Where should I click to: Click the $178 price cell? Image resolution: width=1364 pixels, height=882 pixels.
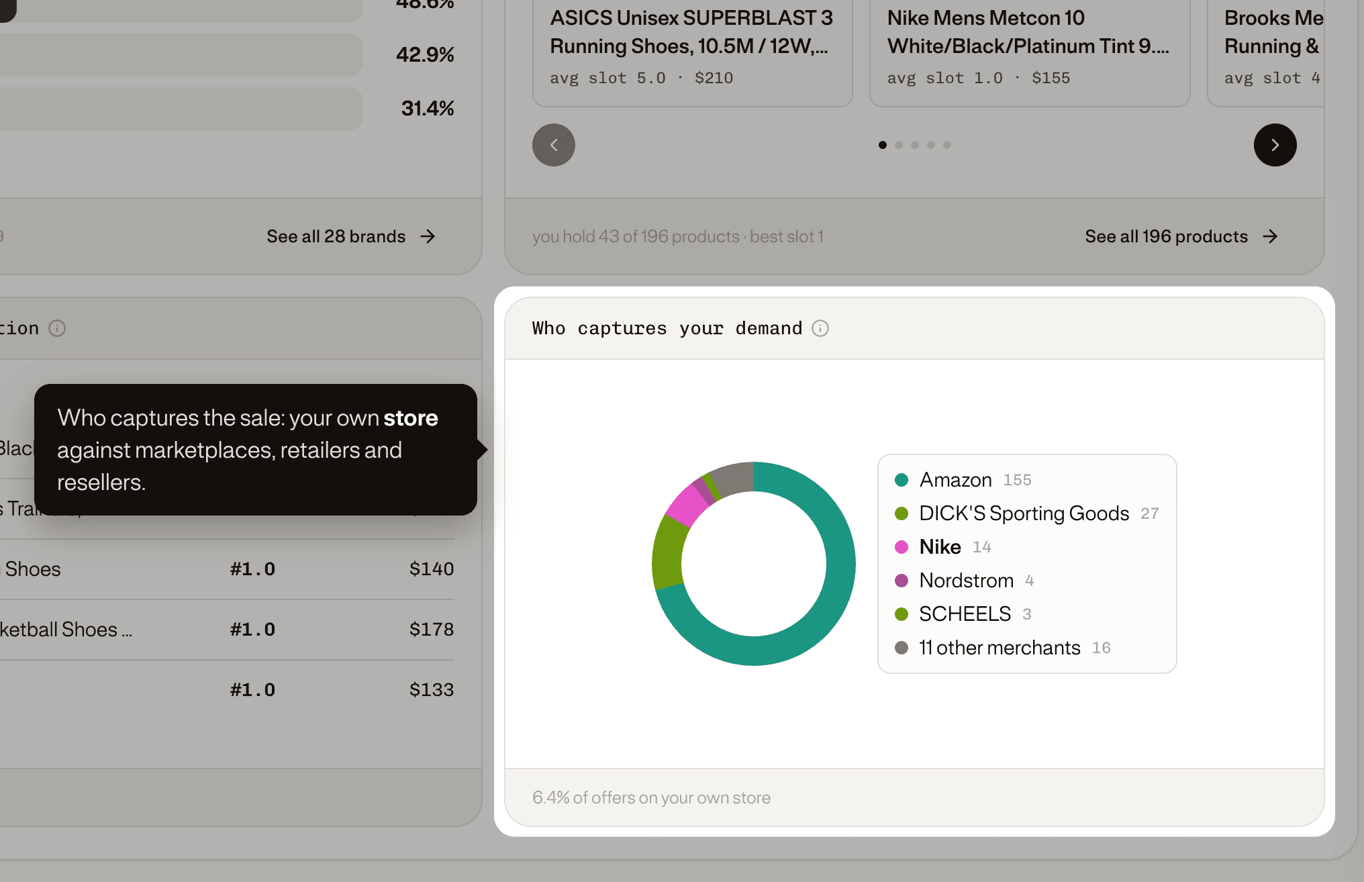pos(432,630)
